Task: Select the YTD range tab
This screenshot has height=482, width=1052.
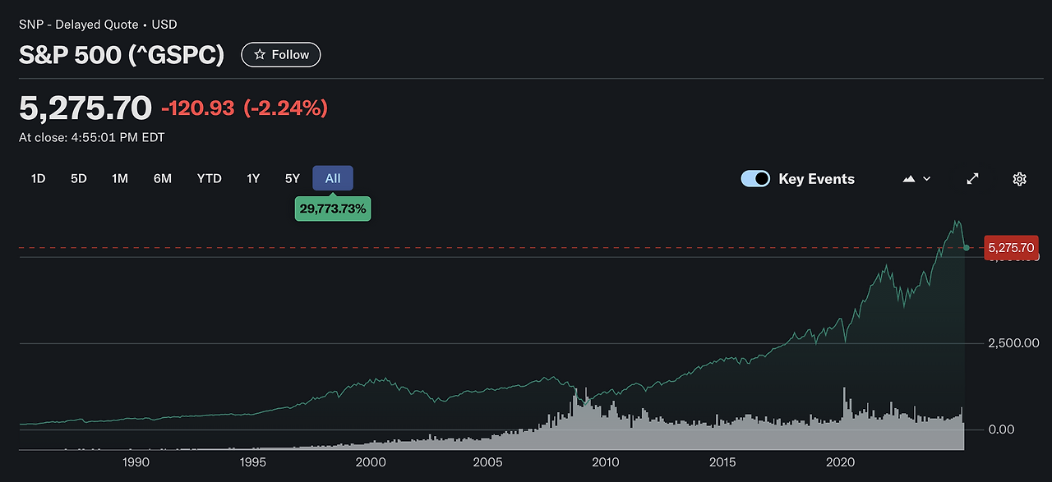Action: 209,178
